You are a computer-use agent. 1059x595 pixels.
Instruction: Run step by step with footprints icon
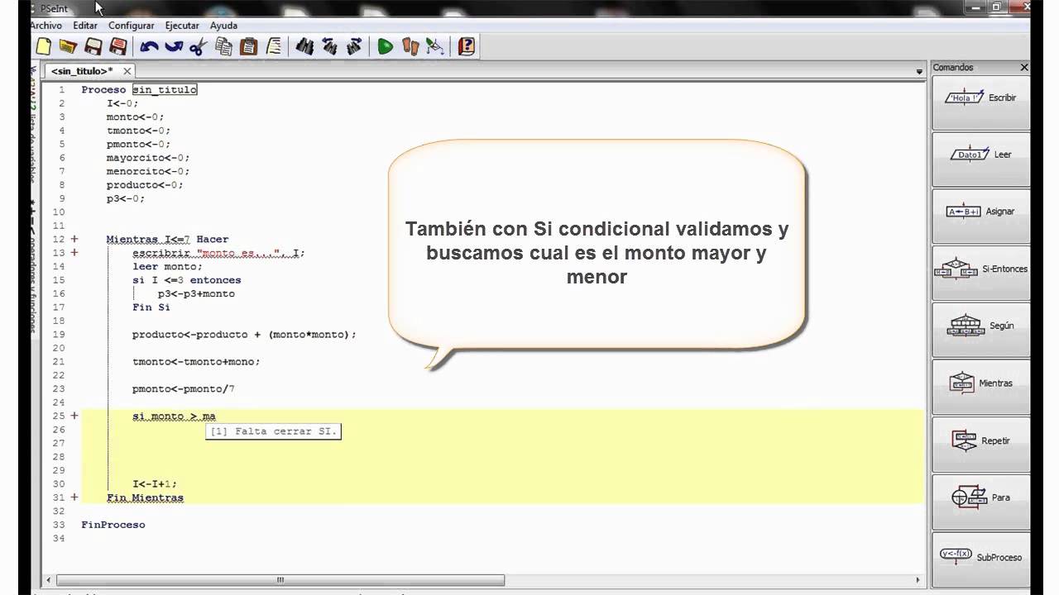(x=410, y=46)
